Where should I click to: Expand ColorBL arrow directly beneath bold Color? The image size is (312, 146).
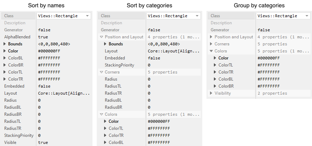[x=5, y=58]
